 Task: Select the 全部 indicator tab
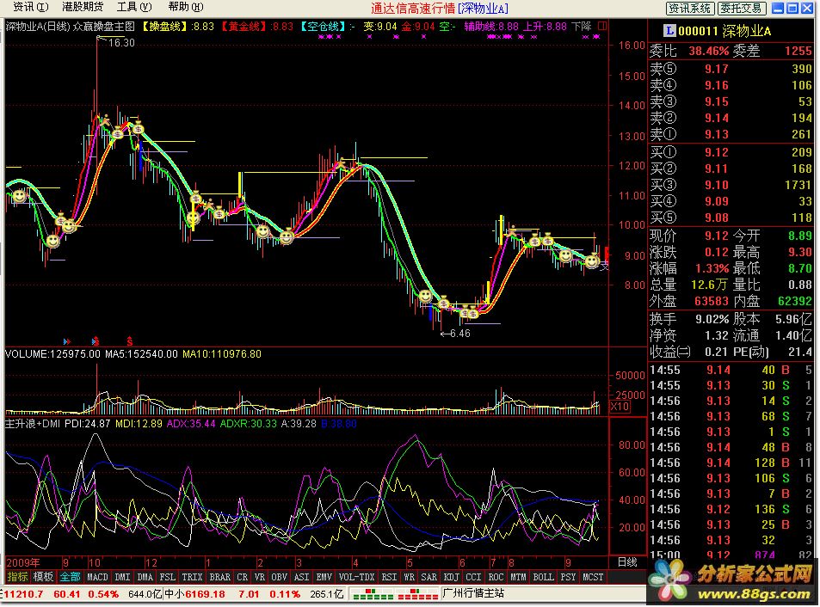click(x=70, y=577)
